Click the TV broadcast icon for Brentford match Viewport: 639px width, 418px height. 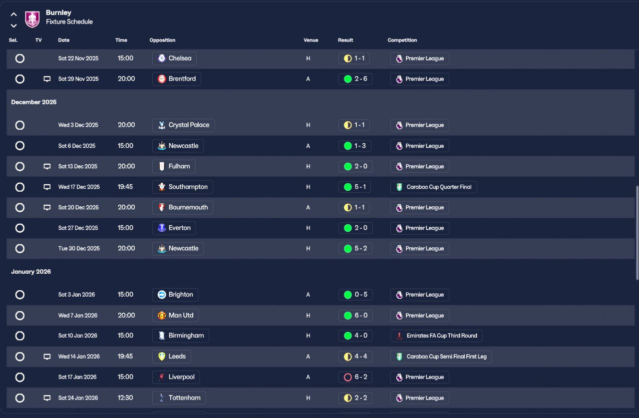click(47, 79)
